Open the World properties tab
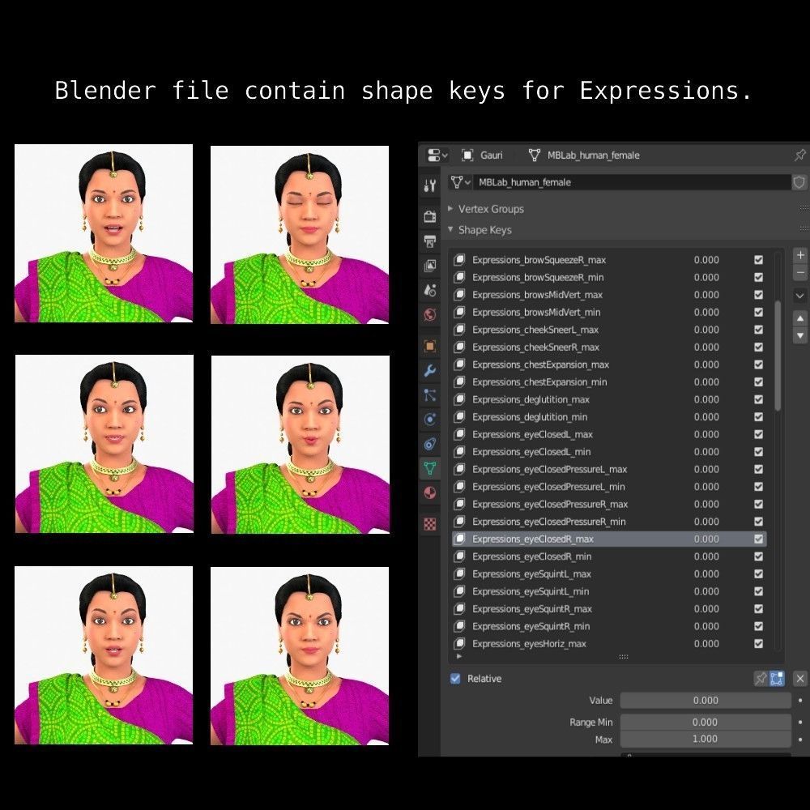The image size is (810, 810). click(430, 314)
